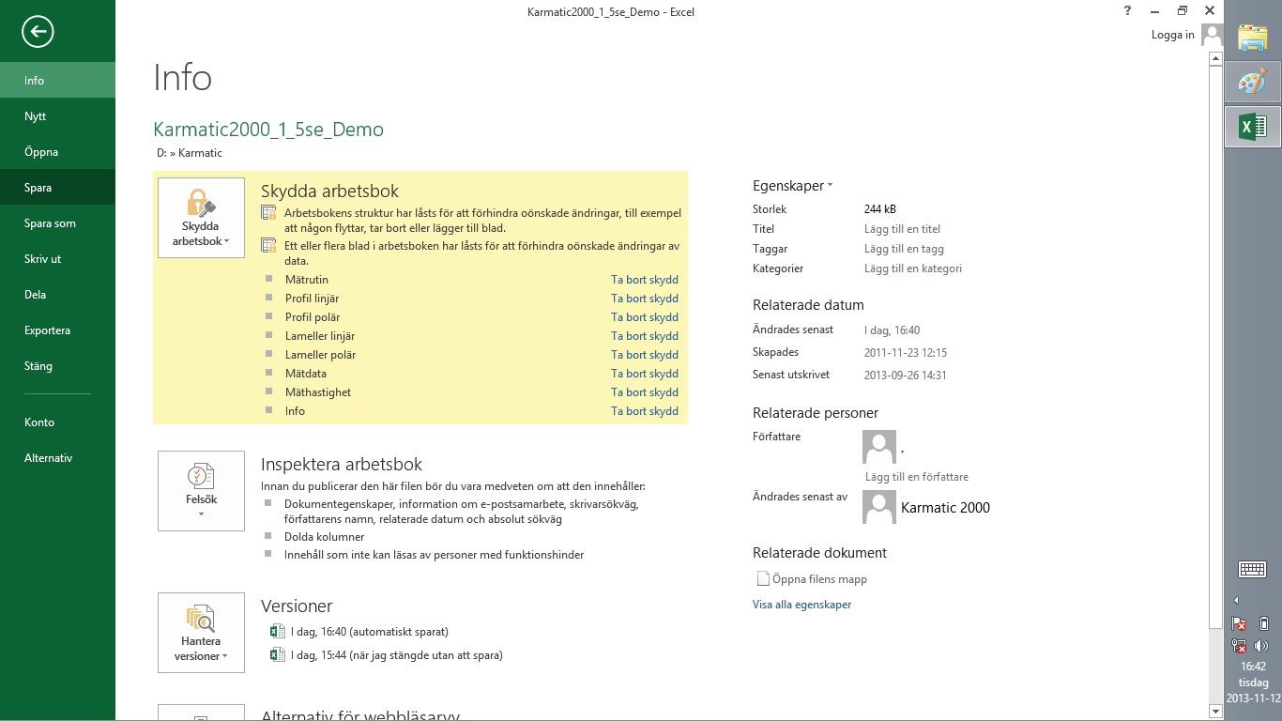Click the Dolda kolumner list entry
1282x721 pixels.
coord(324,537)
